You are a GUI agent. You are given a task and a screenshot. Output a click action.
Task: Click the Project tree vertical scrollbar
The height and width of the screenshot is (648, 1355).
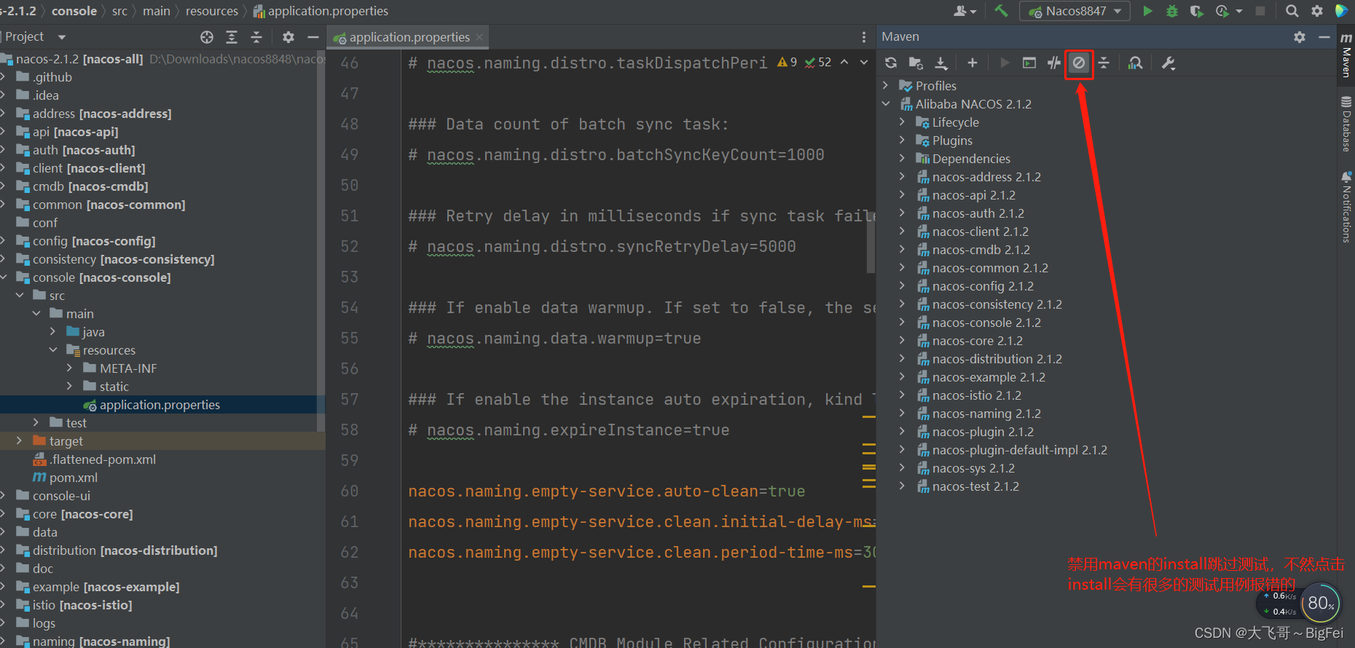321,240
